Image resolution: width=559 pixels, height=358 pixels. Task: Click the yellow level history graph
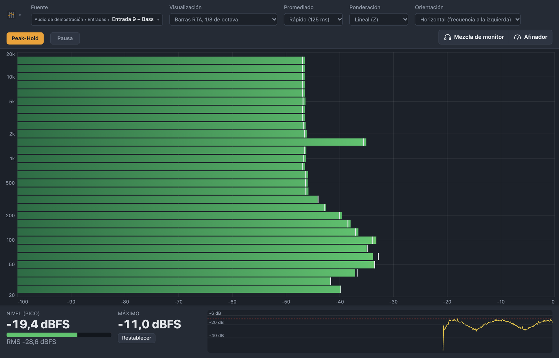coord(380,331)
